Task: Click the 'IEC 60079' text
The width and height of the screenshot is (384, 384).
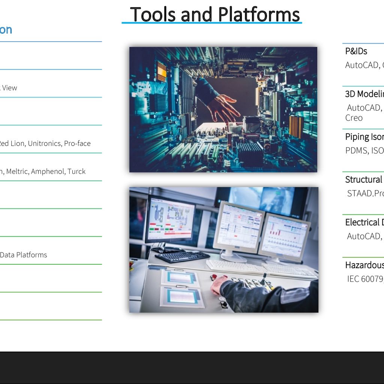Action: [x=365, y=279]
